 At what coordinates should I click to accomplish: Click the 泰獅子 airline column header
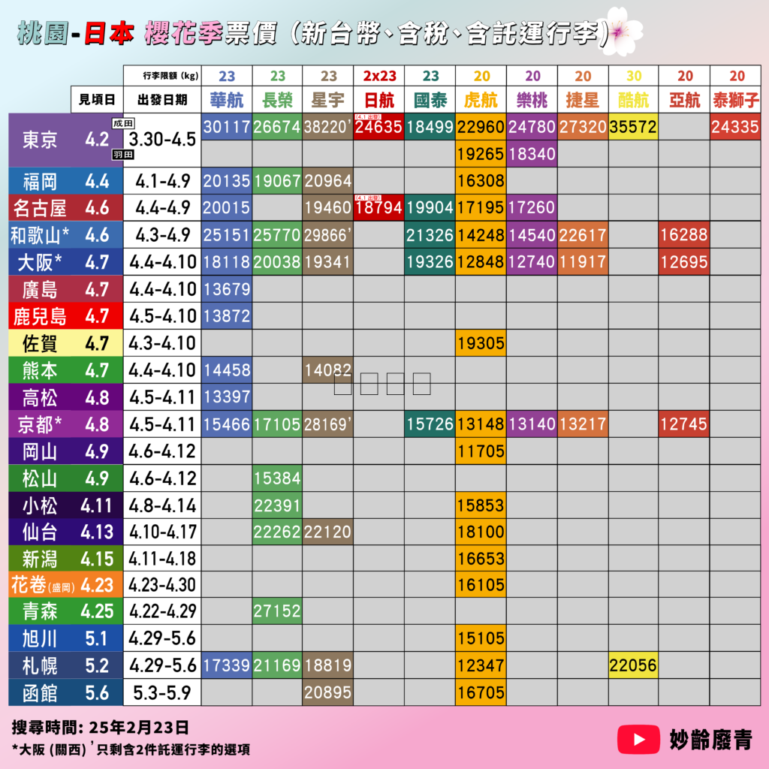click(x=735, y=98)
